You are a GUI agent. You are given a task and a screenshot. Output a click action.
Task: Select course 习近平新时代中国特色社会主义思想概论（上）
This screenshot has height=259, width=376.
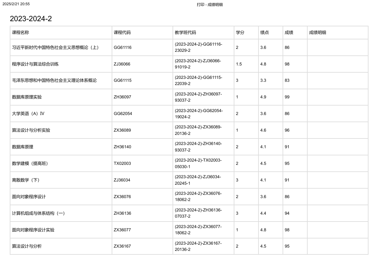[56, 48]
